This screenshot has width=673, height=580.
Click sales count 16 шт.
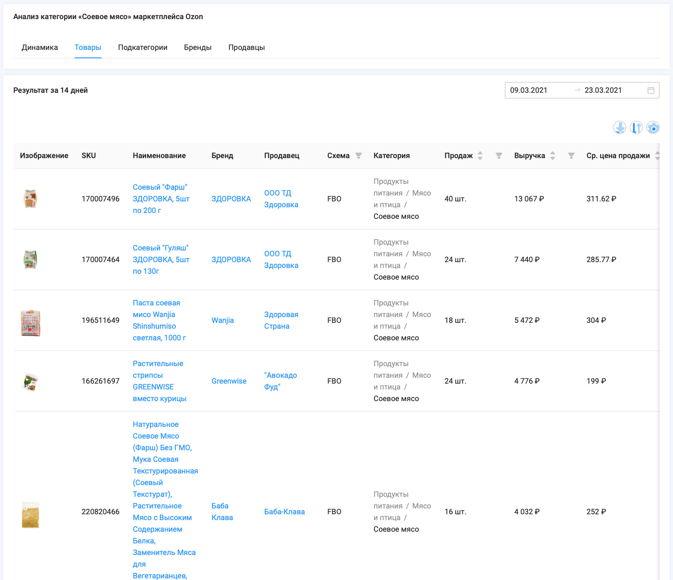(x=455, y=512)
